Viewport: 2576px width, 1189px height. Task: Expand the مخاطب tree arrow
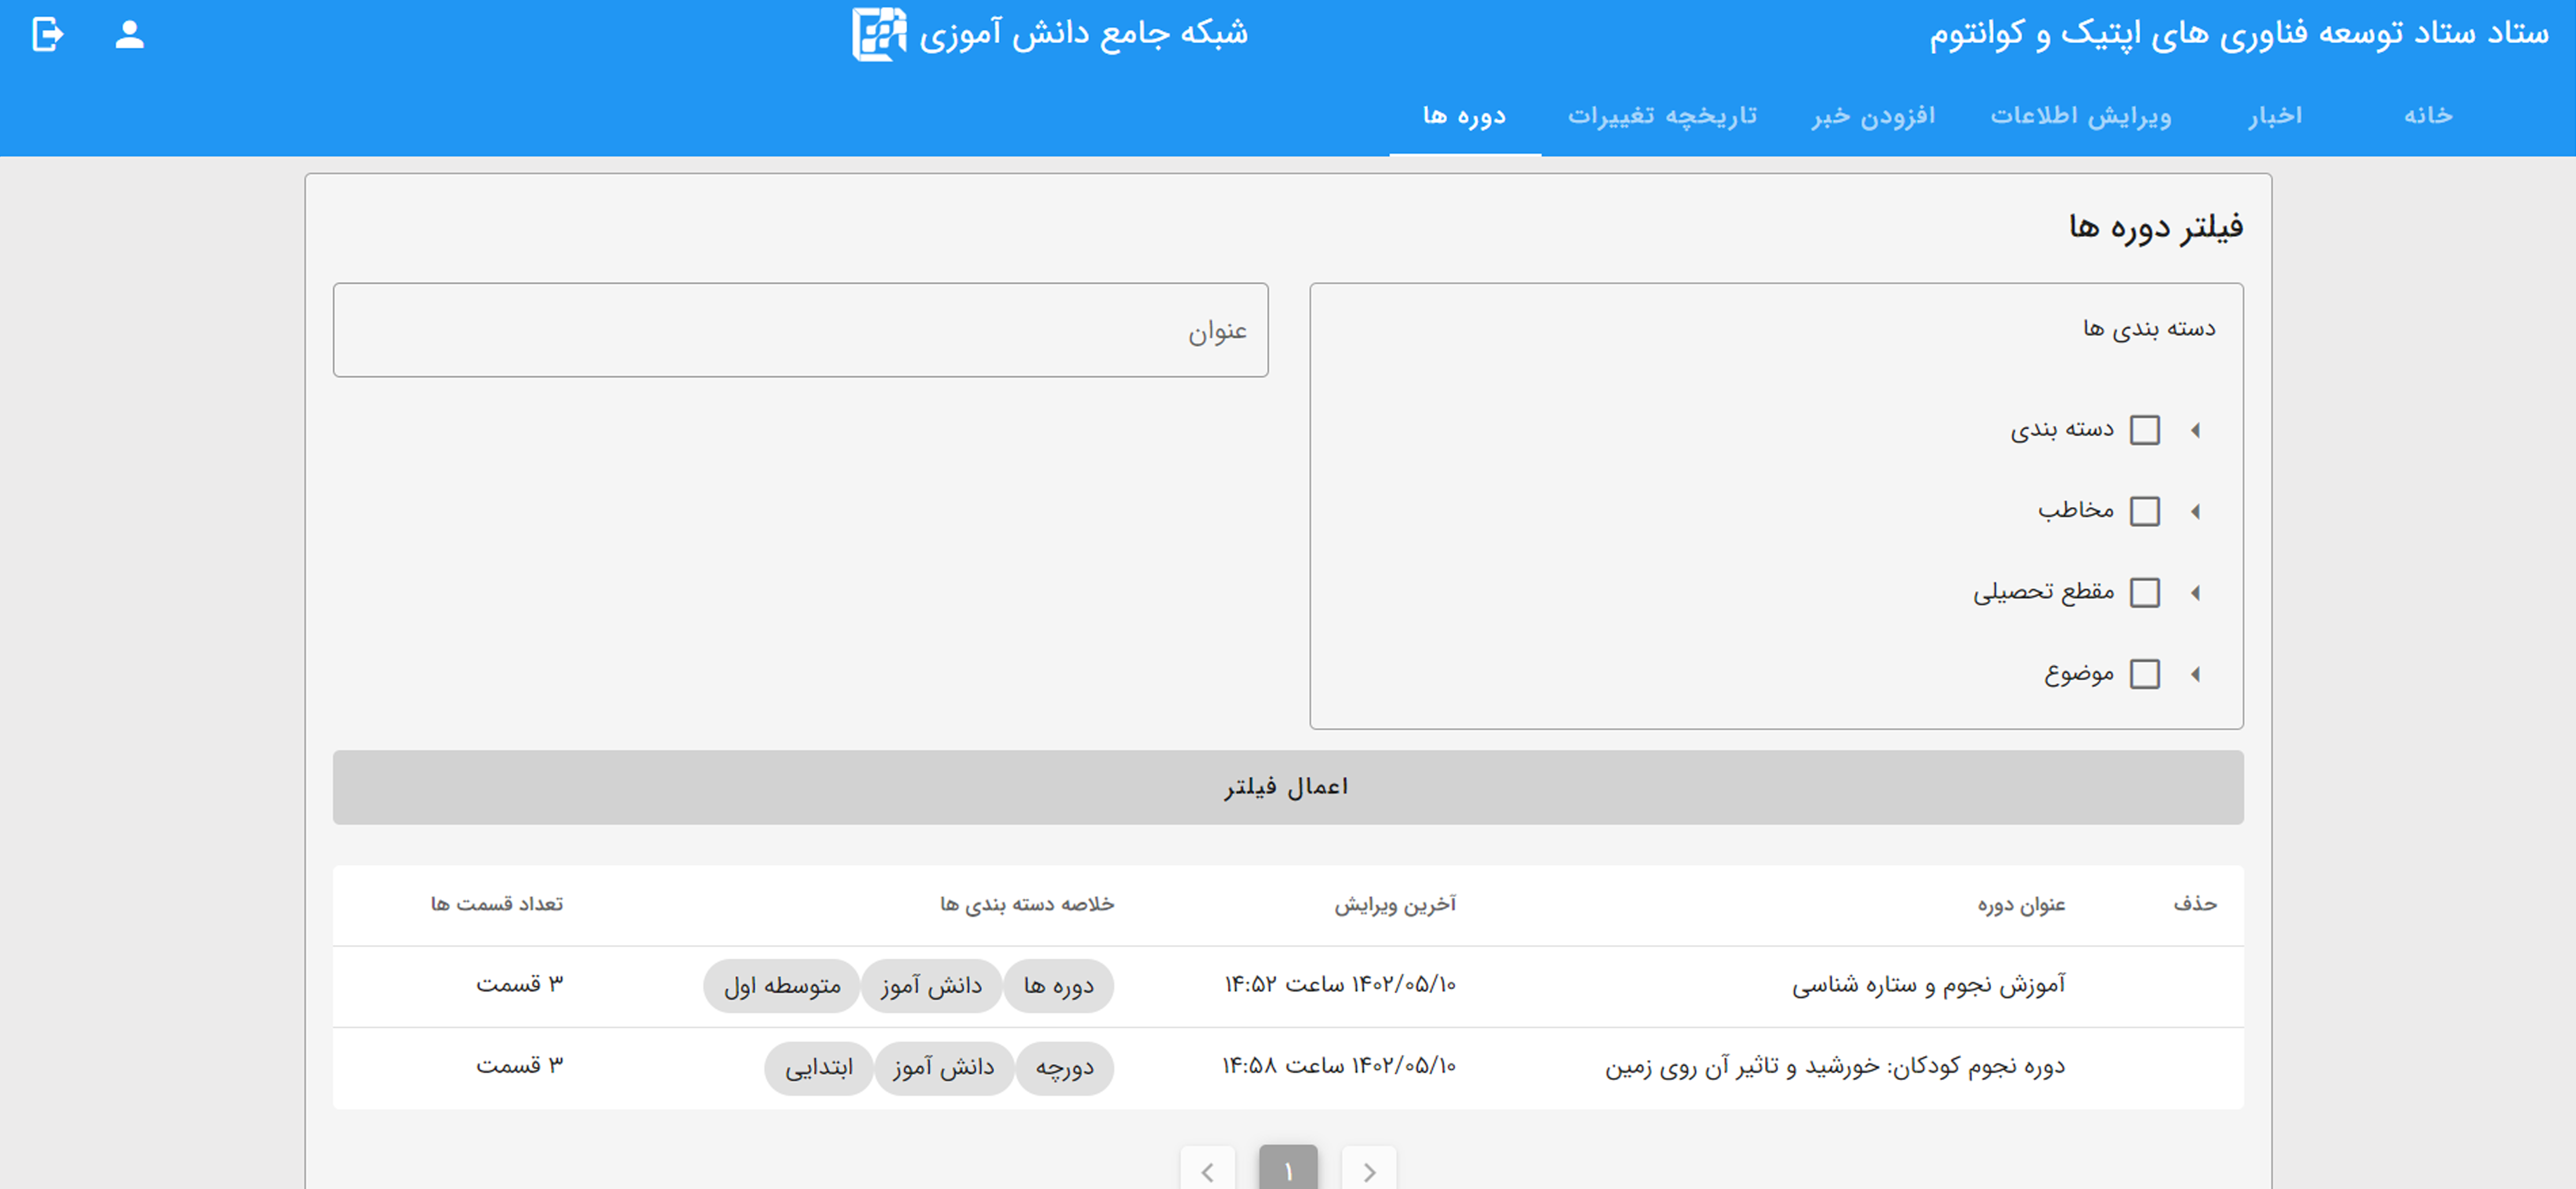pos(2195,512)
